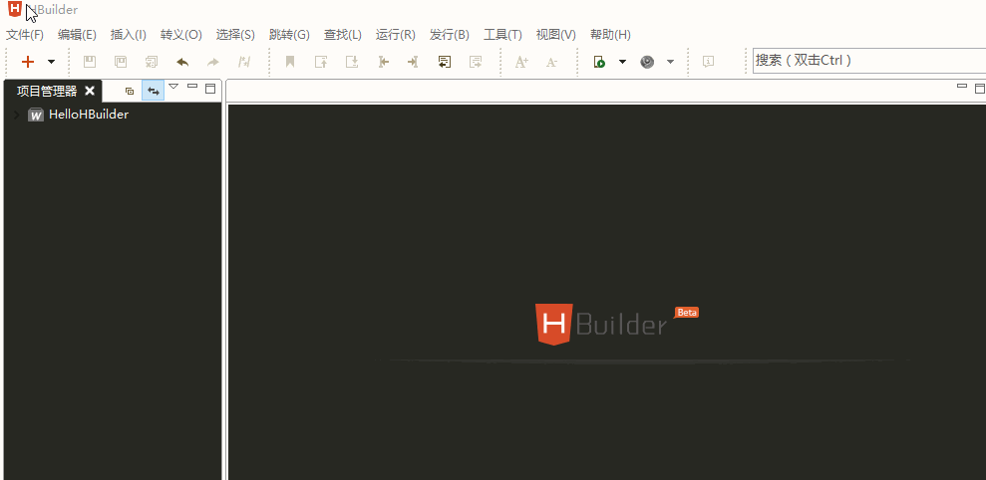Click the info bubble toolbar icon
Screen dimensions: 986x480
click(708, 62)
